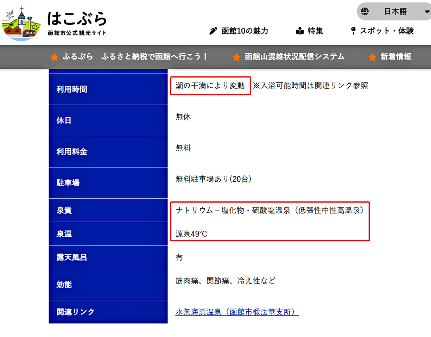The width and height of the screenshot is (431, 337).
Task: Go to the 新着情報 link
Action: click(x=395, y=57)
